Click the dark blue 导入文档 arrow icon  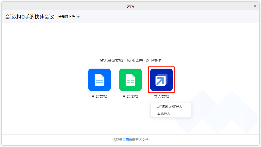coord(161,80)
